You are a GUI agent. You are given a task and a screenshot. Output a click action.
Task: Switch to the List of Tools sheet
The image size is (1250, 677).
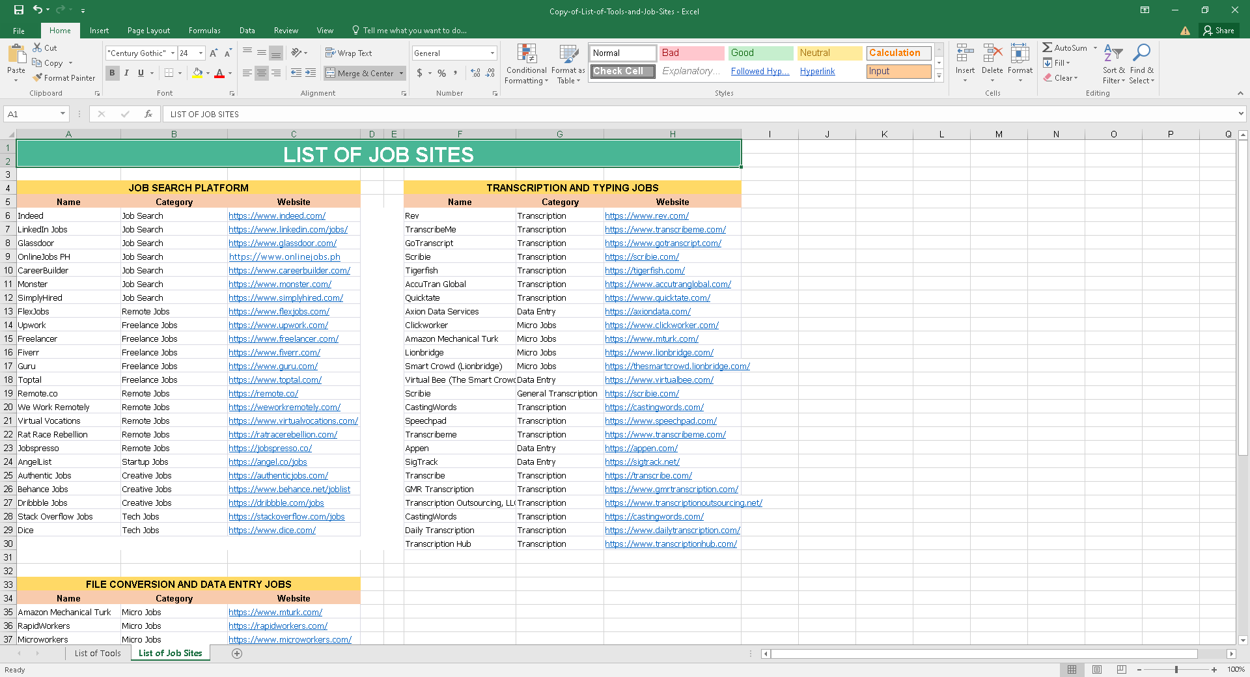[98, 654]
